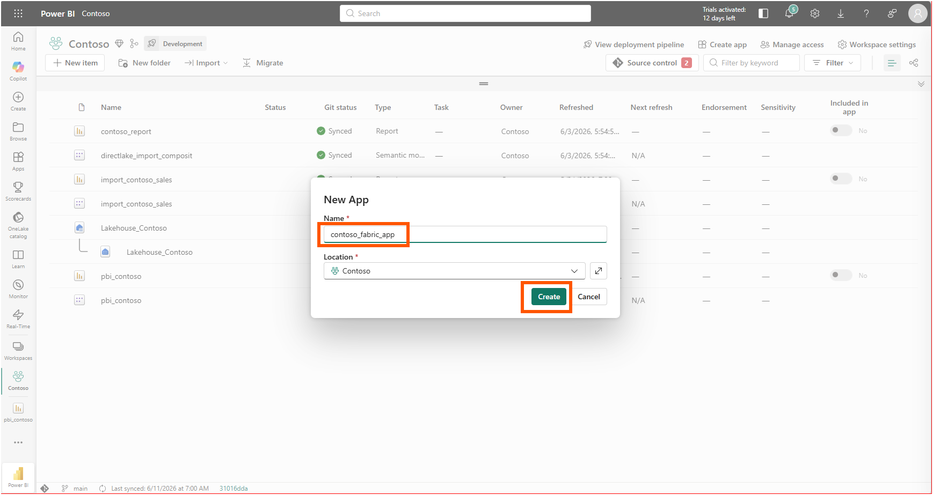The height and width of the screenshot is (495, 933).
Task: Show more sidebar options ellipsis
Action: pos(18,442)
